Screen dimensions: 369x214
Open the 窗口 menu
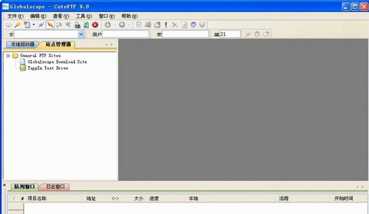(106, 16)
